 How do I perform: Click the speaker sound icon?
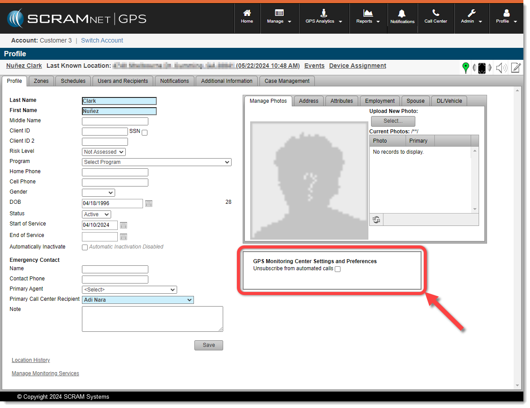[501, 68]
